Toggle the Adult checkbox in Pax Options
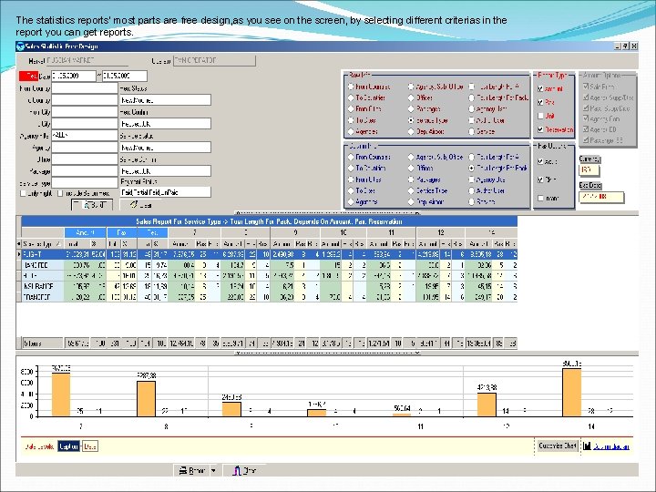Image resolution: width=656 pixels, height=492 pixels. 540,161
